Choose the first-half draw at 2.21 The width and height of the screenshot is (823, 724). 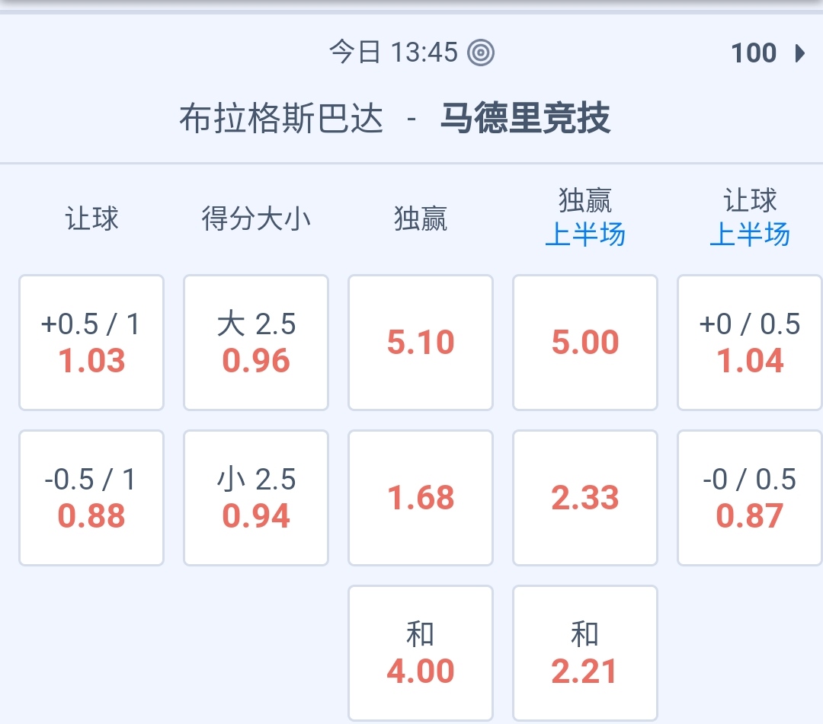coord(585,652)
